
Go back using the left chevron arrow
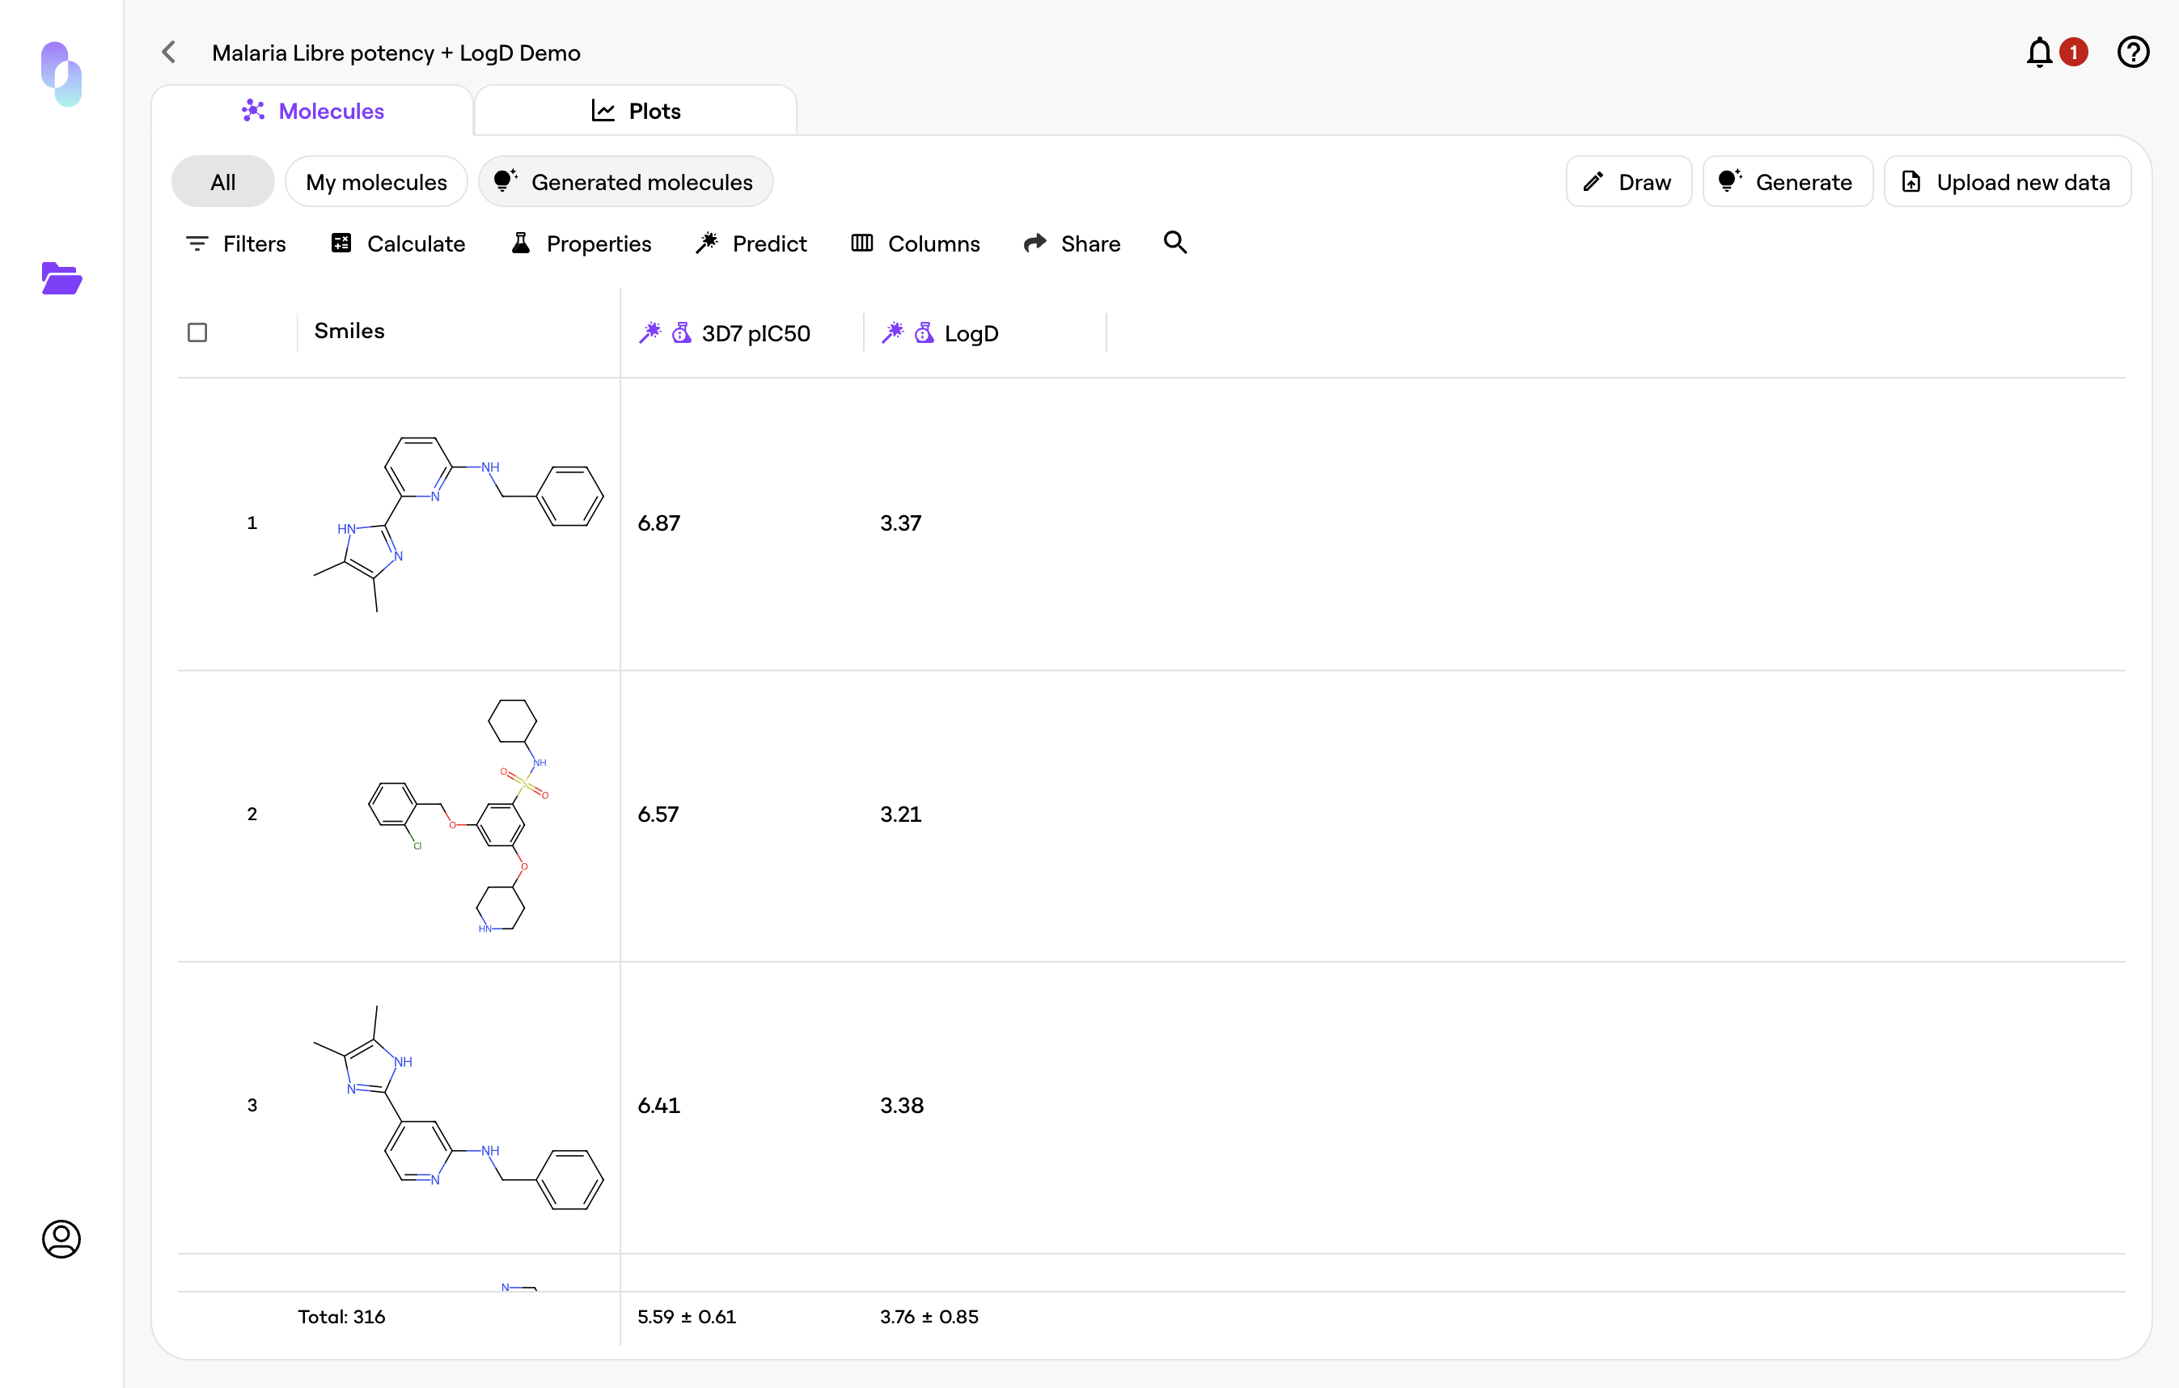click(x=169, y=53)
